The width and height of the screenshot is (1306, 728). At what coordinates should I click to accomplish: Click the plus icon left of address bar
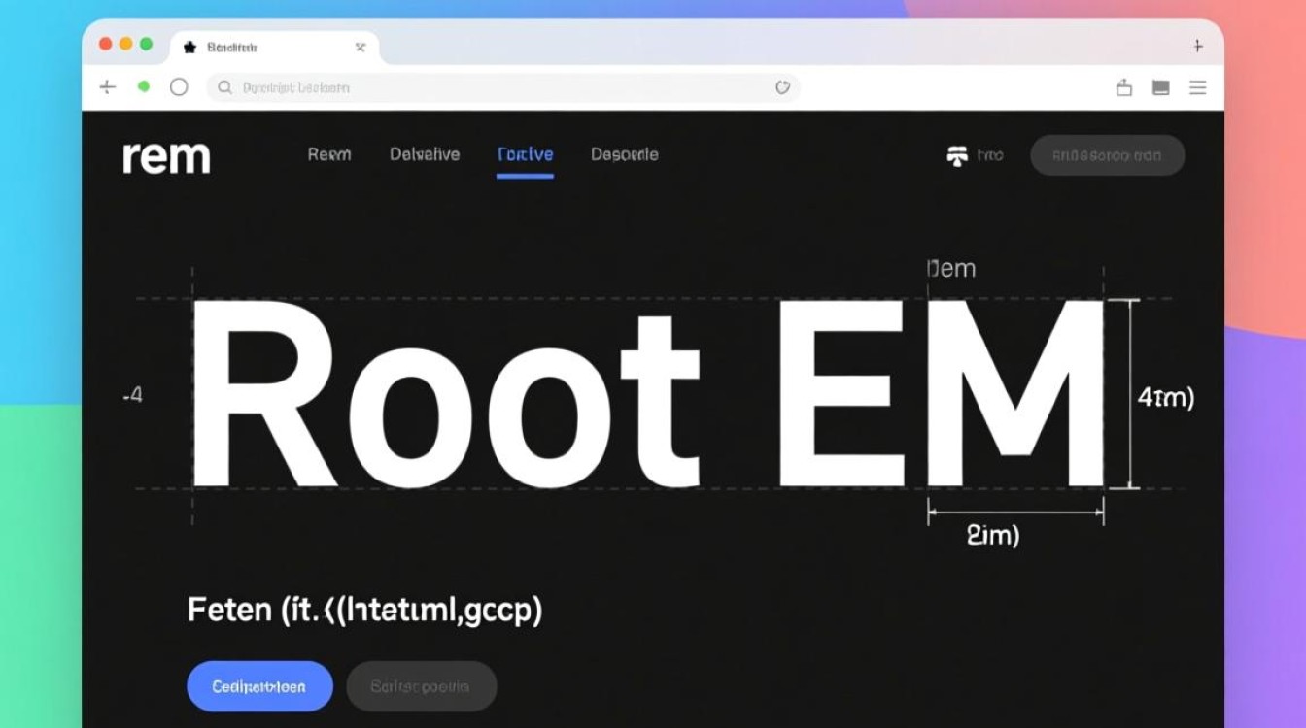tap(108, 87)
